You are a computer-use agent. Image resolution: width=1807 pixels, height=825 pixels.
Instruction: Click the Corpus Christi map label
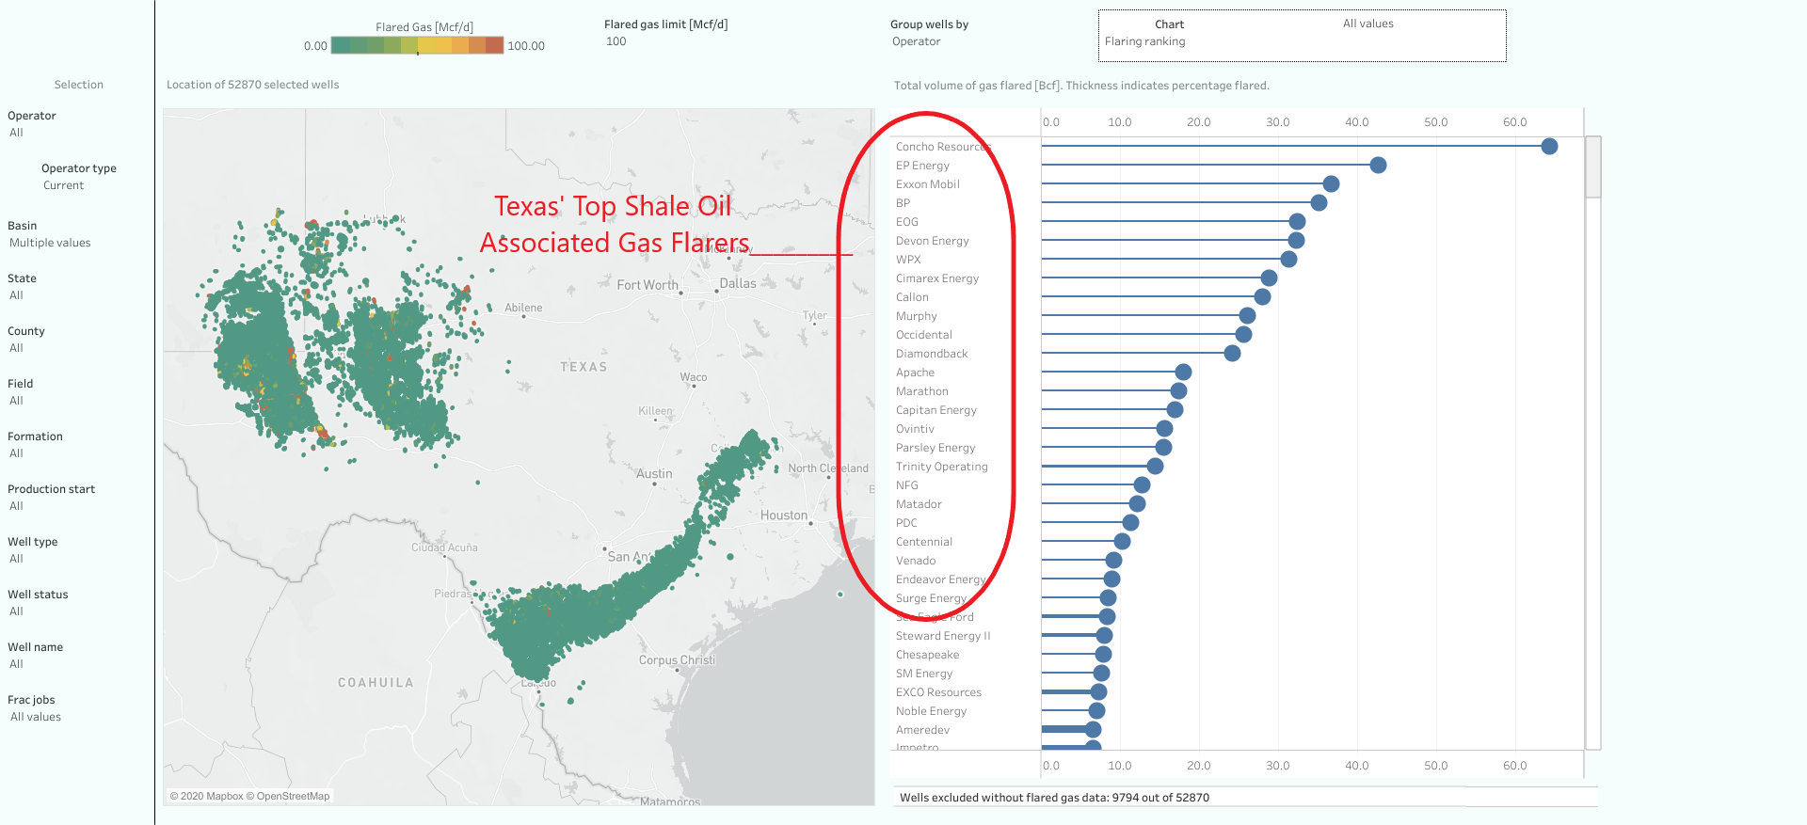[x=677, y=660]
